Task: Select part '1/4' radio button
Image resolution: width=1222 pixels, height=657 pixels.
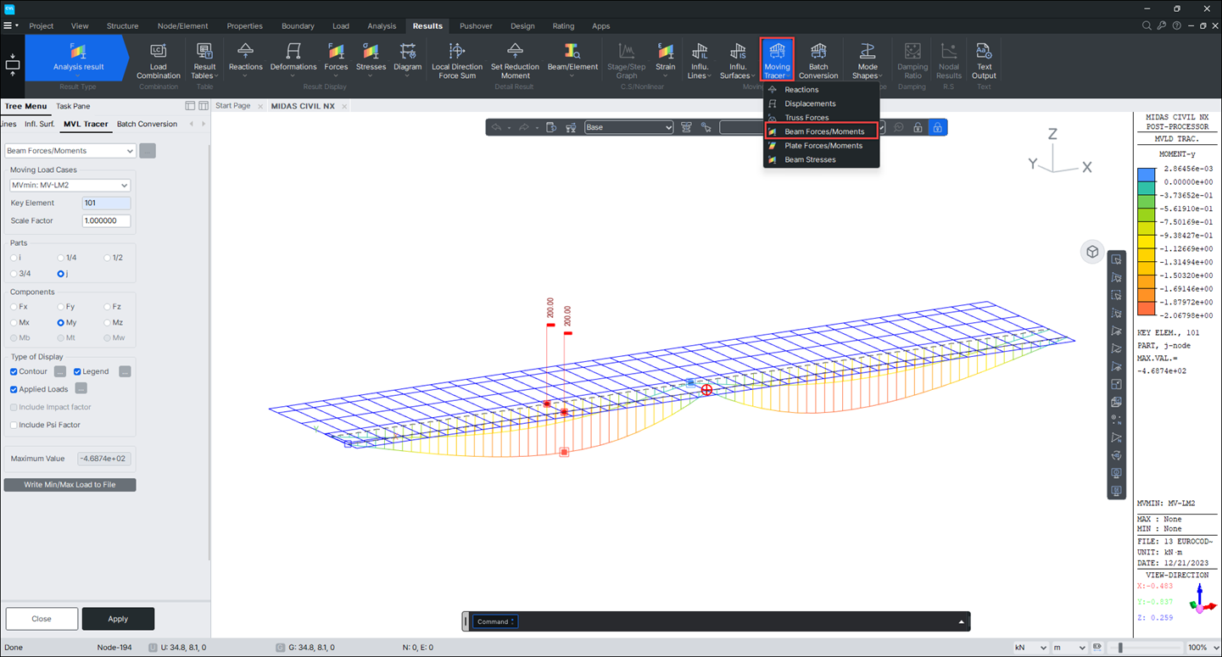Action: [x=61, y=258]
